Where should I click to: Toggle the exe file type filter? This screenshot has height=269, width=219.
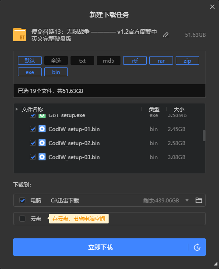point(30,72)
